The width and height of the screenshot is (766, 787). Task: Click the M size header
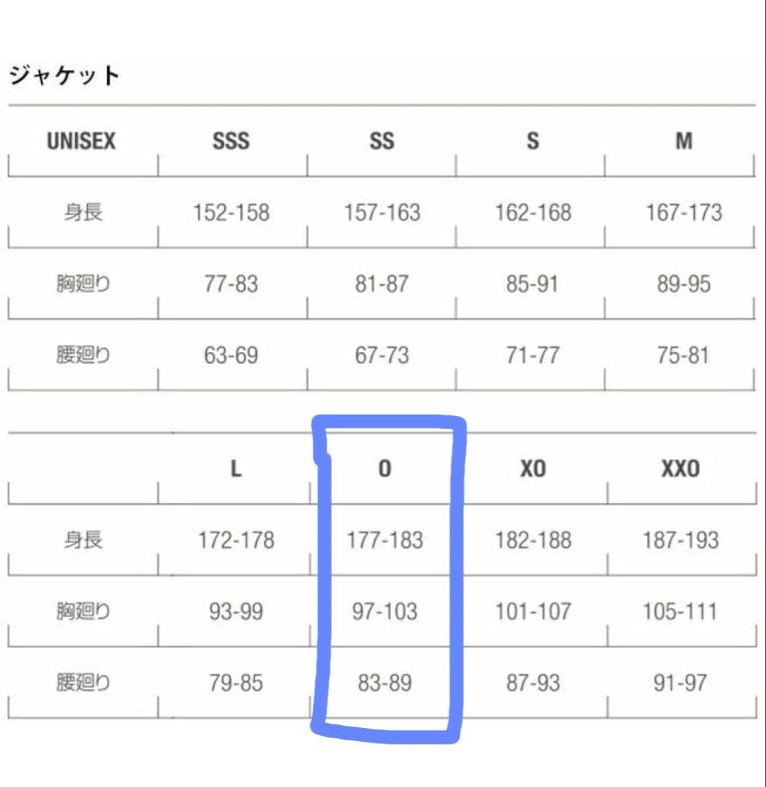click(x=682, y=141)
